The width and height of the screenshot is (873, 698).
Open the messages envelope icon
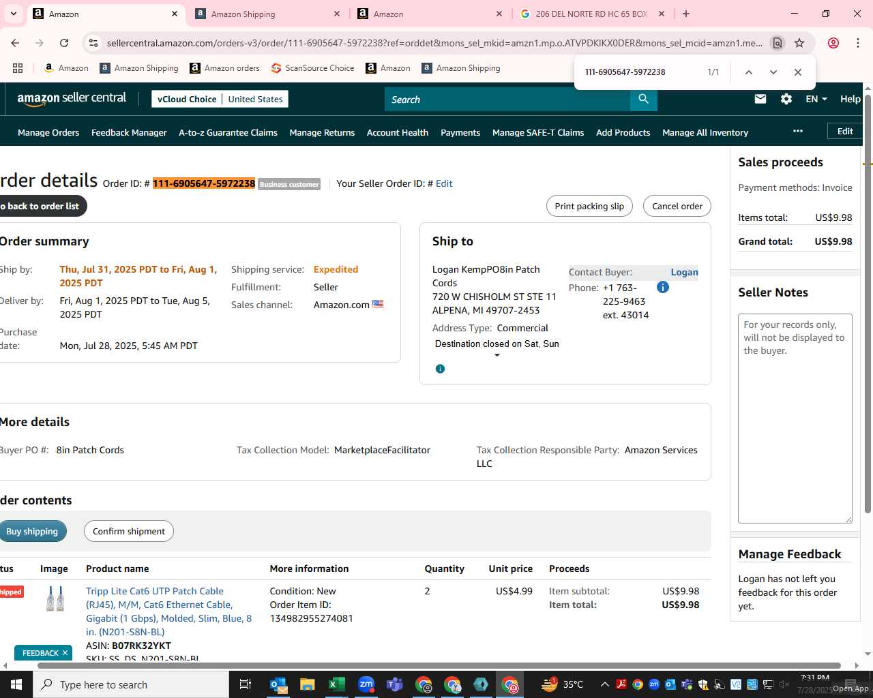[760, 99]
